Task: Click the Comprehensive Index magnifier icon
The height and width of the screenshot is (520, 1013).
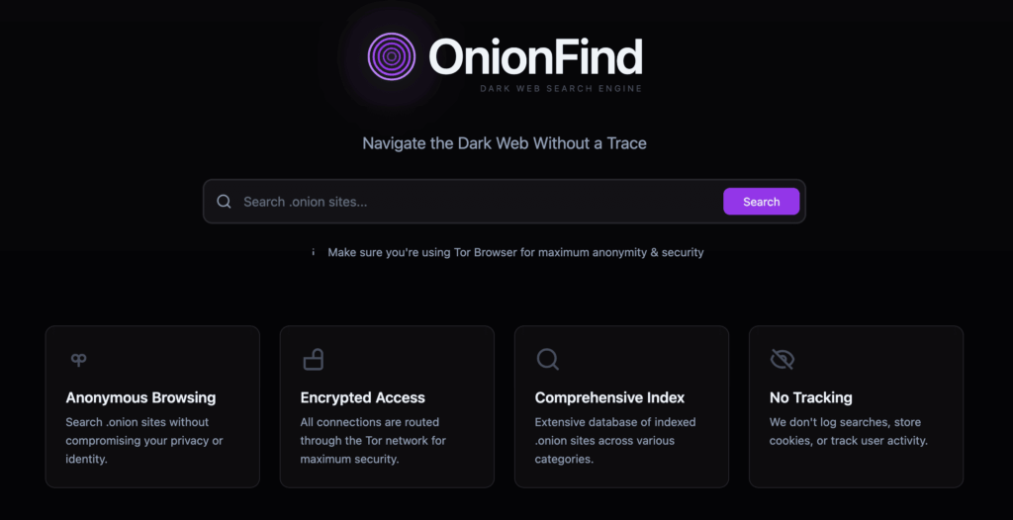Action: pyautogui.click(x=547, y=359)
